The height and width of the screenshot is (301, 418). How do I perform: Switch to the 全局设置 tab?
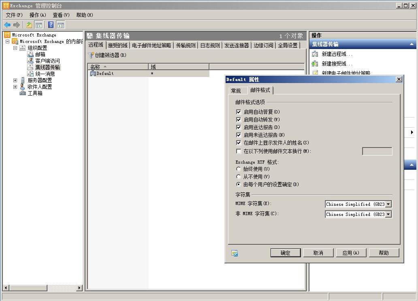point(288,46)
